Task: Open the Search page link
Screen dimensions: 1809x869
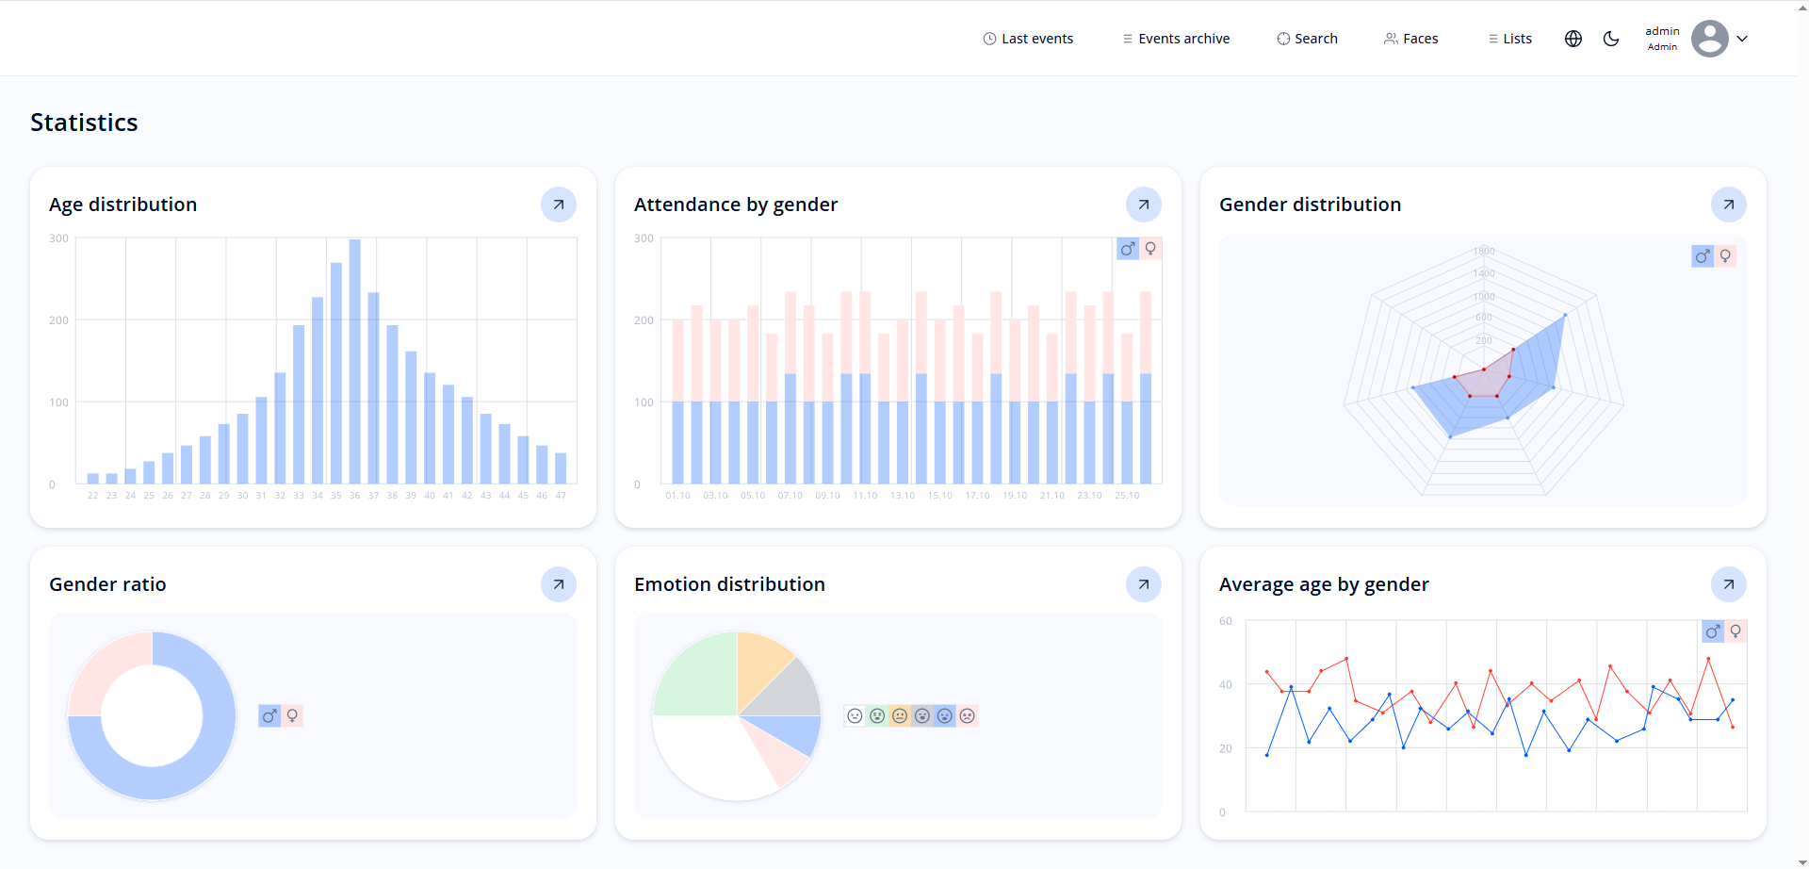Action: (x=1307, y=39)
